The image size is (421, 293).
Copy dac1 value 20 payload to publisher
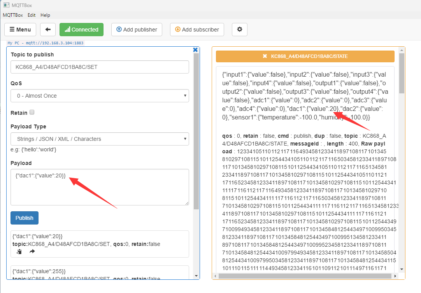coord(19,252)
